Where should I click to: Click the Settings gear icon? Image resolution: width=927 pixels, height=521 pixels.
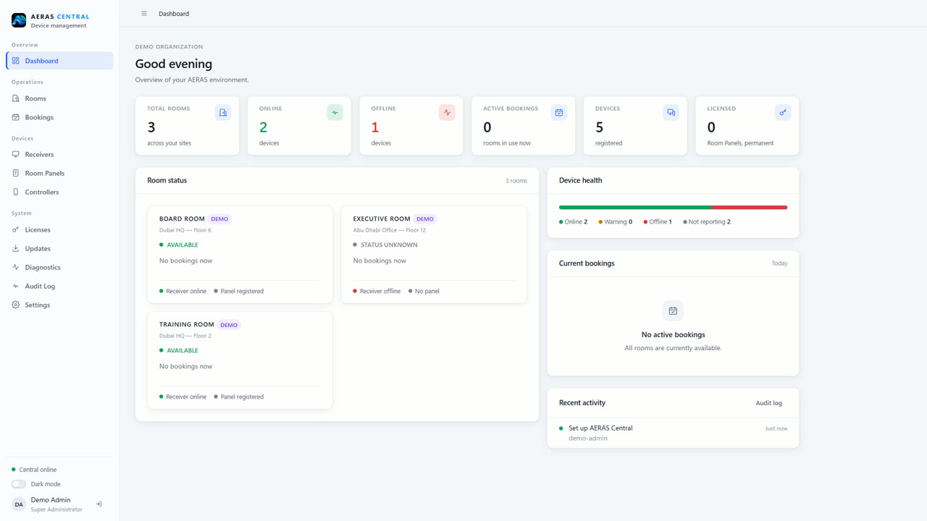click(16, 305)
